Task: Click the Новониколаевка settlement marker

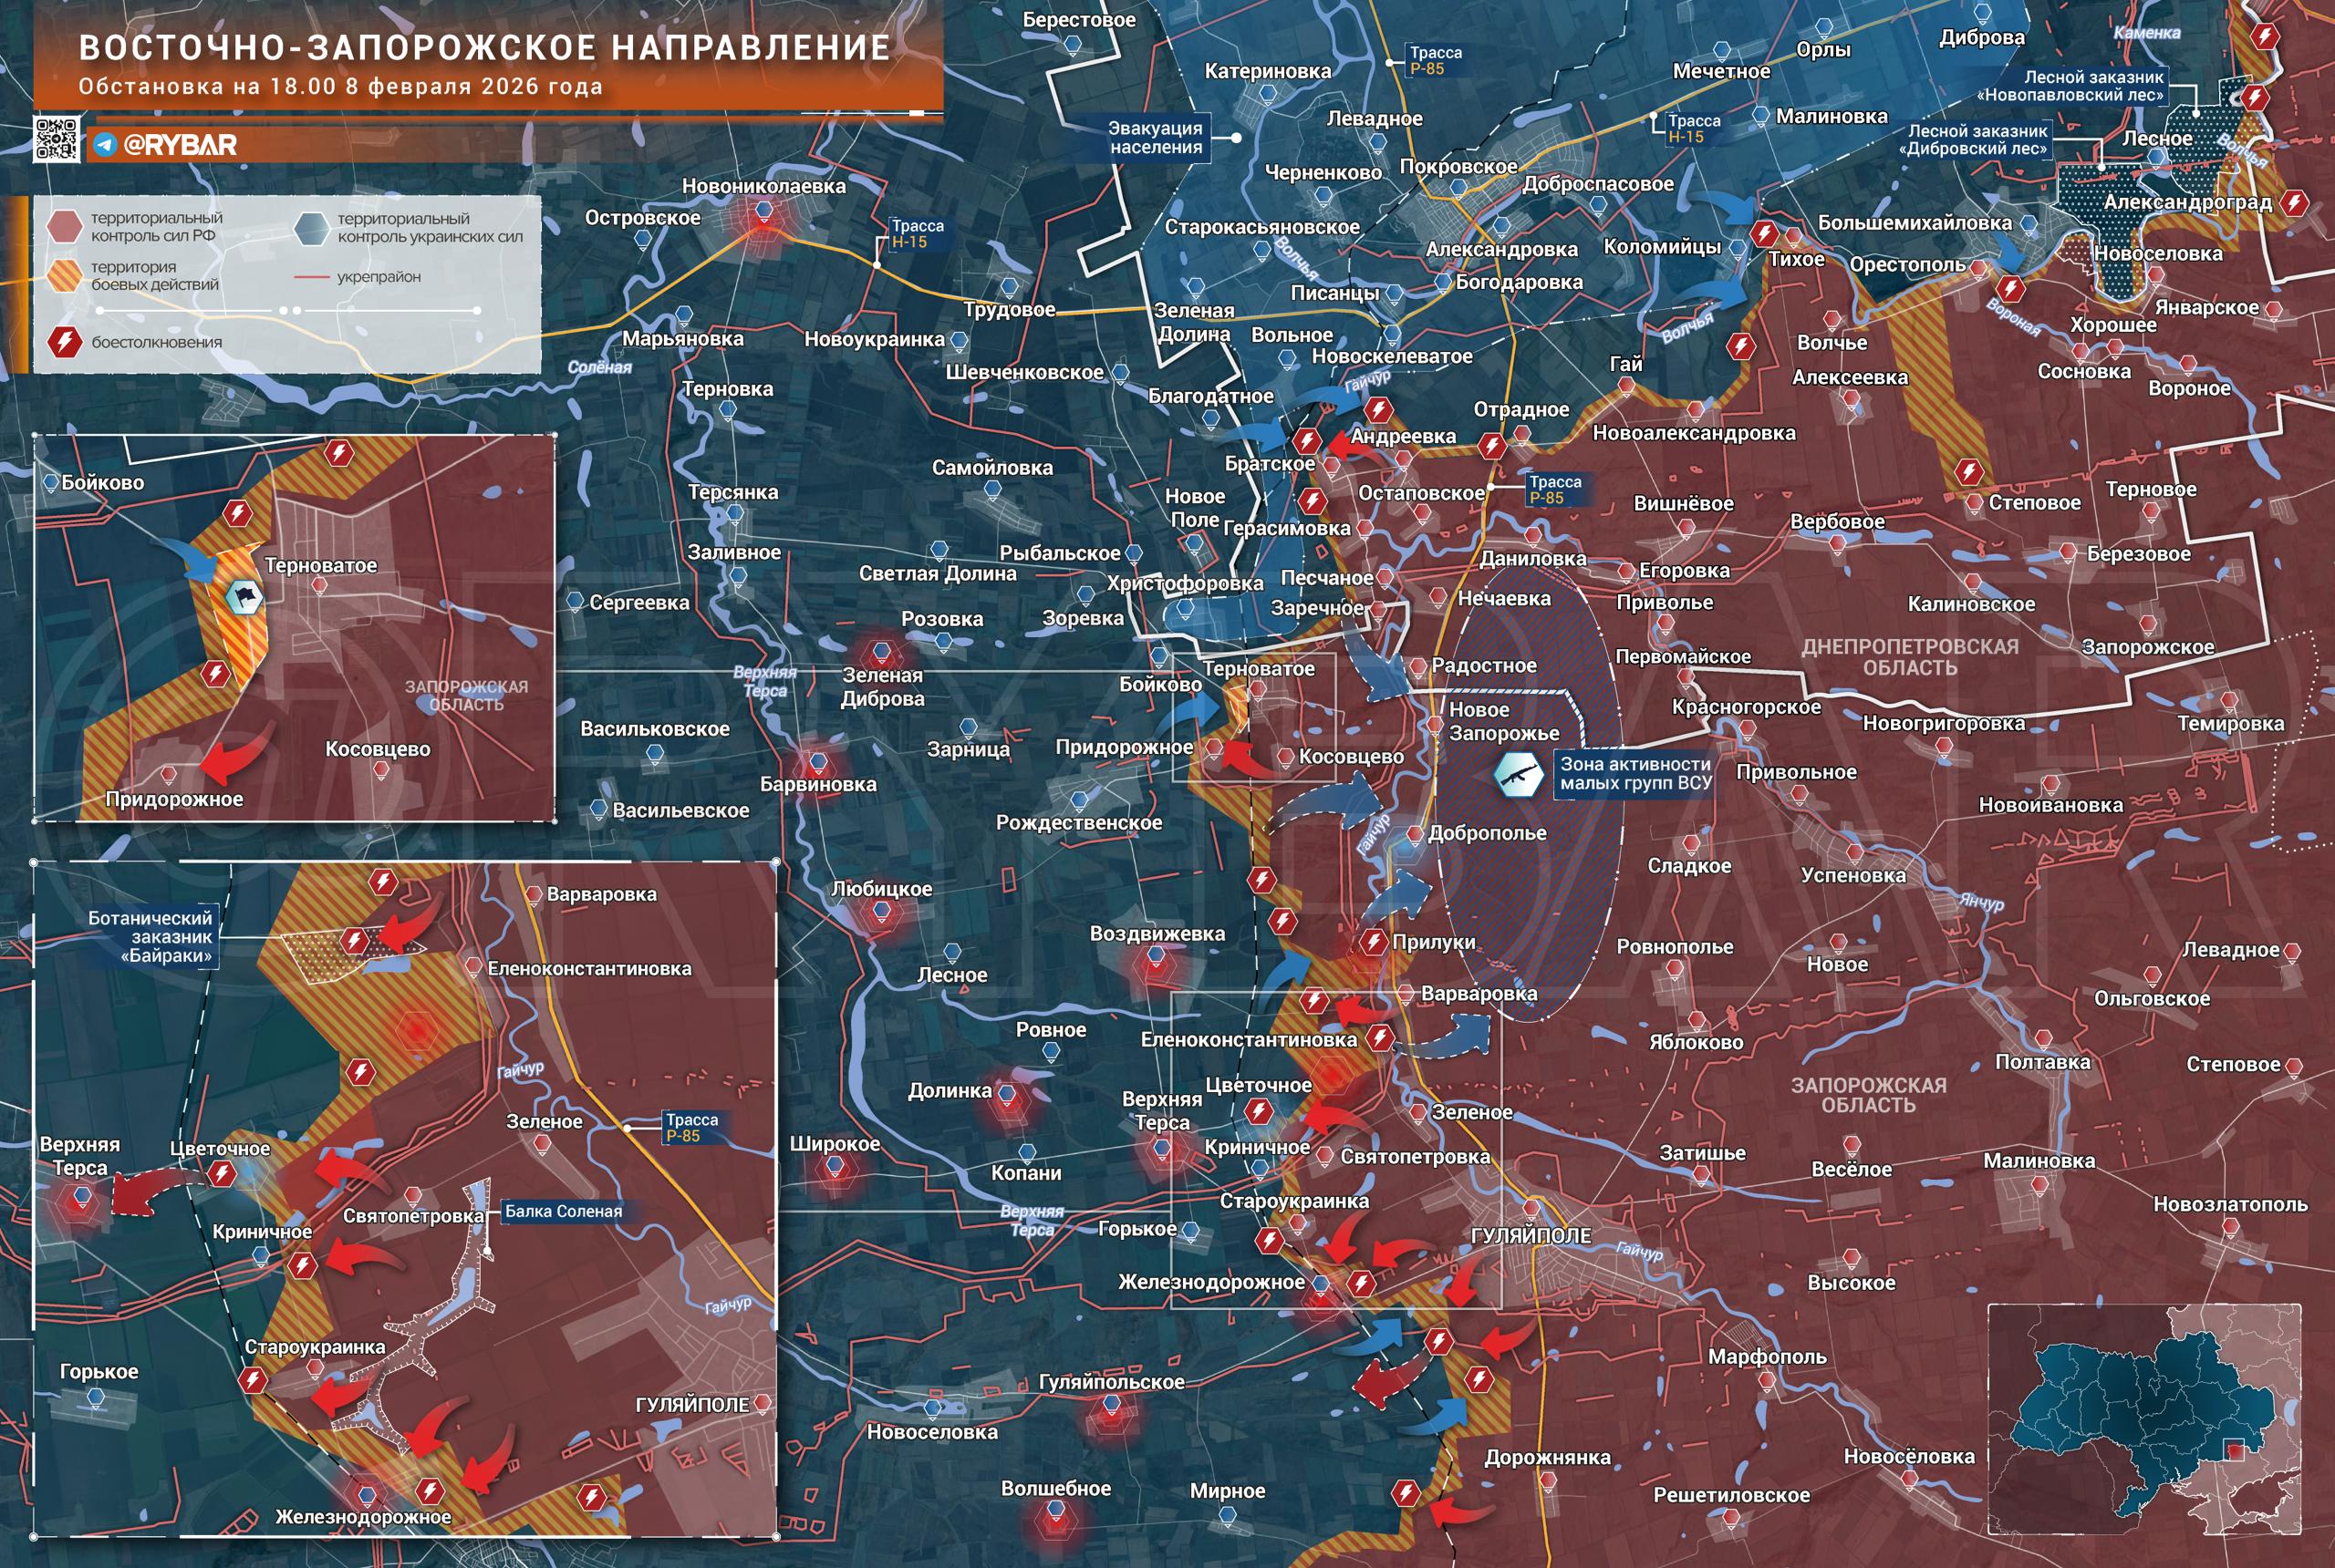Action: [x=763, y=211]
